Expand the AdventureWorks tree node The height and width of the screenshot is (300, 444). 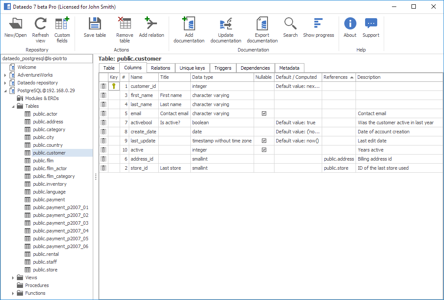click(x=5, y=75)
